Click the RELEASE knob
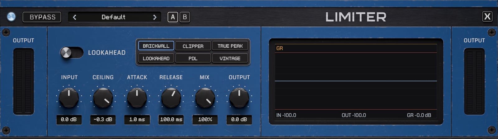 pos(171,98)
